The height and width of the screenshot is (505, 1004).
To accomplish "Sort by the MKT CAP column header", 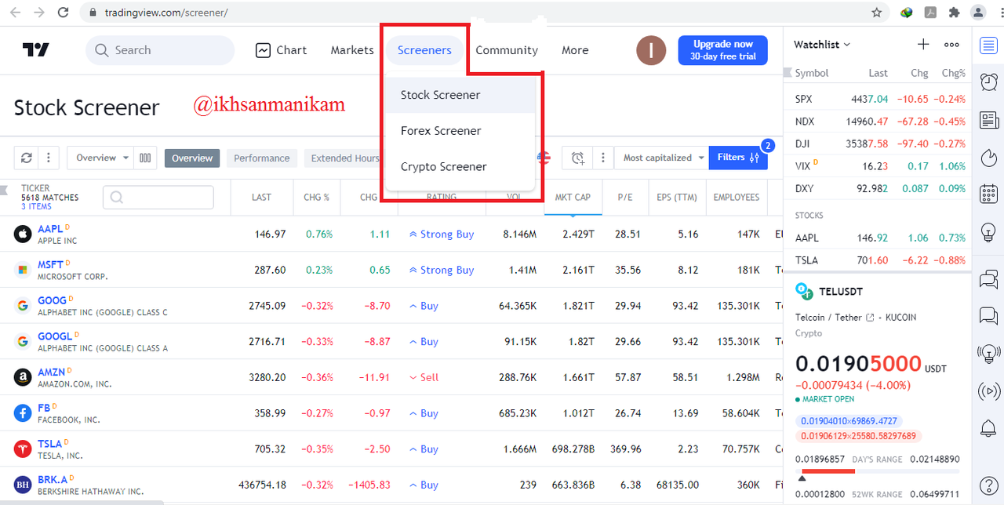I will [x=573, y=198].
